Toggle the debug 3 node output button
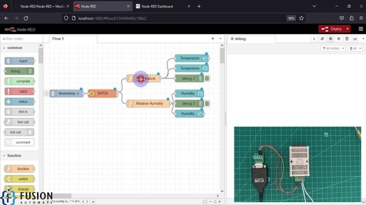The image size is (366, 205). click(207, 104)
